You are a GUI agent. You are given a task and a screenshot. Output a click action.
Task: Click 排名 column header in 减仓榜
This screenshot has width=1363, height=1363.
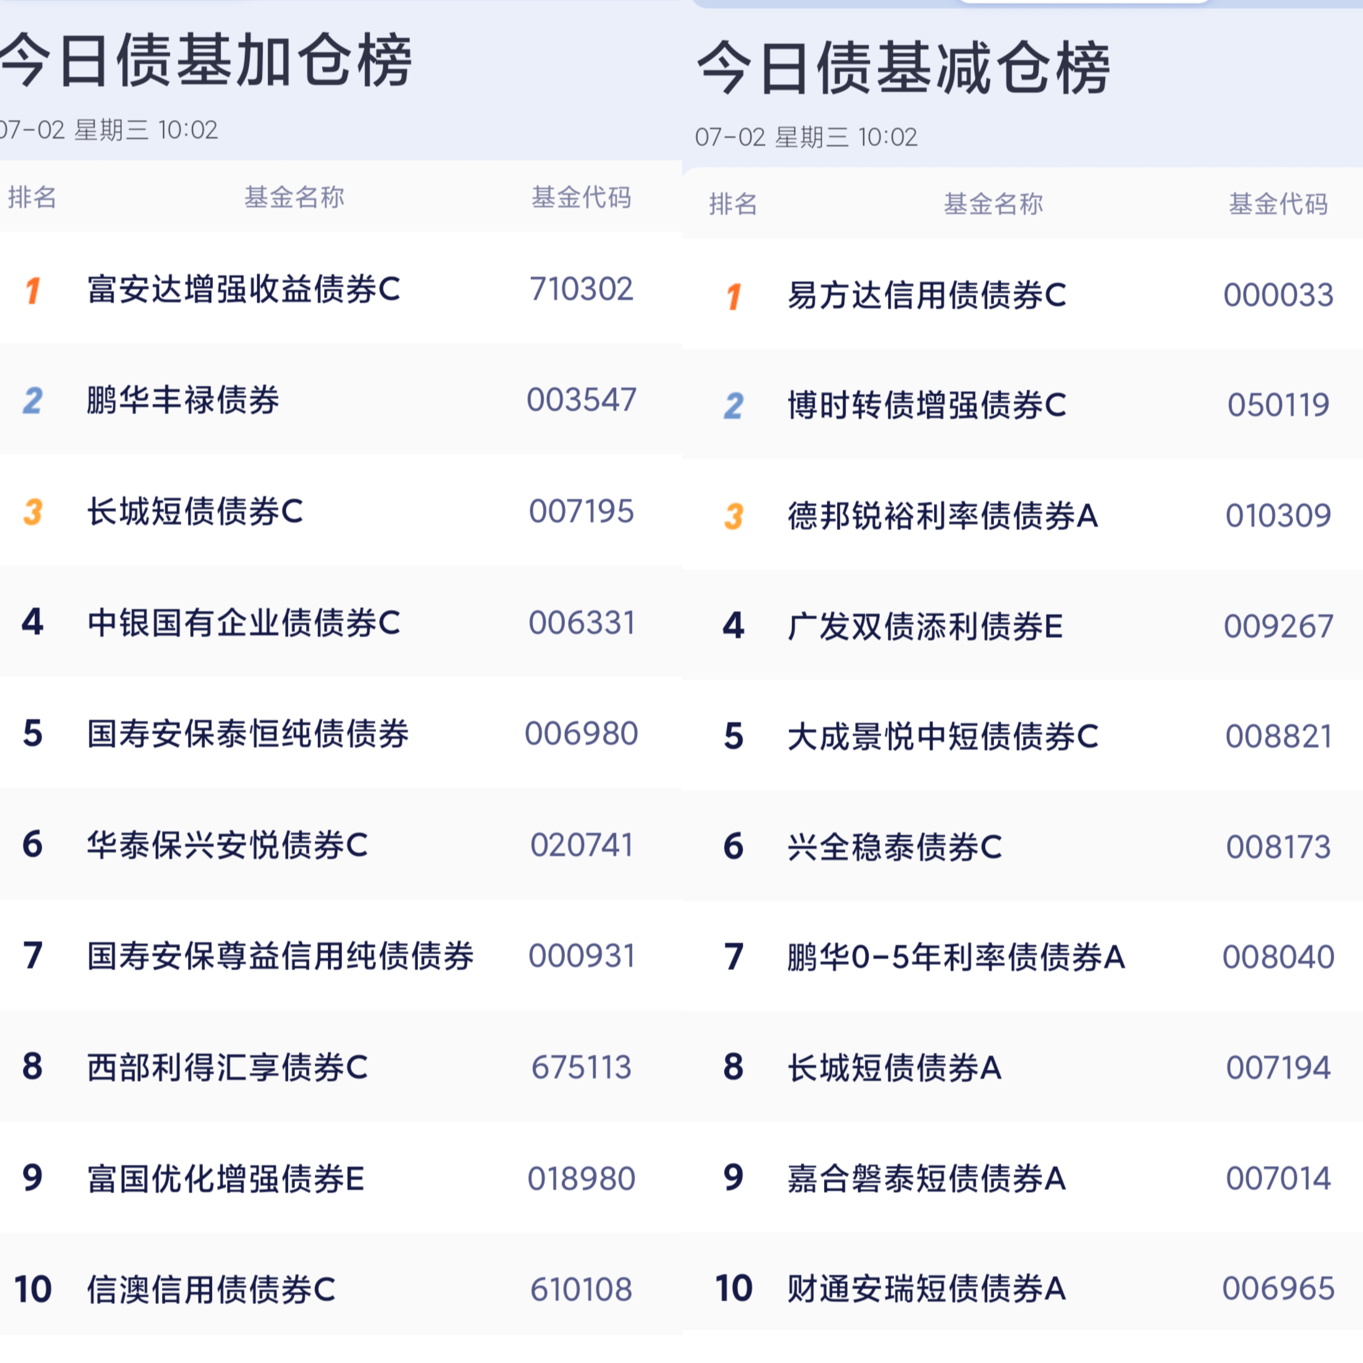pyautogui.click(x=733, y=204)
